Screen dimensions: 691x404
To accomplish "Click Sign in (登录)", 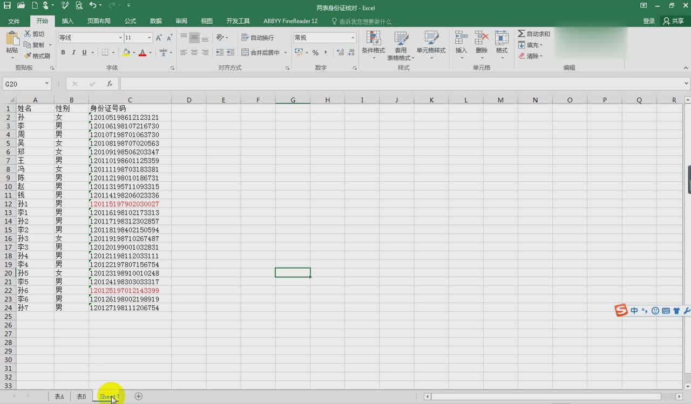I will [649, 21].
